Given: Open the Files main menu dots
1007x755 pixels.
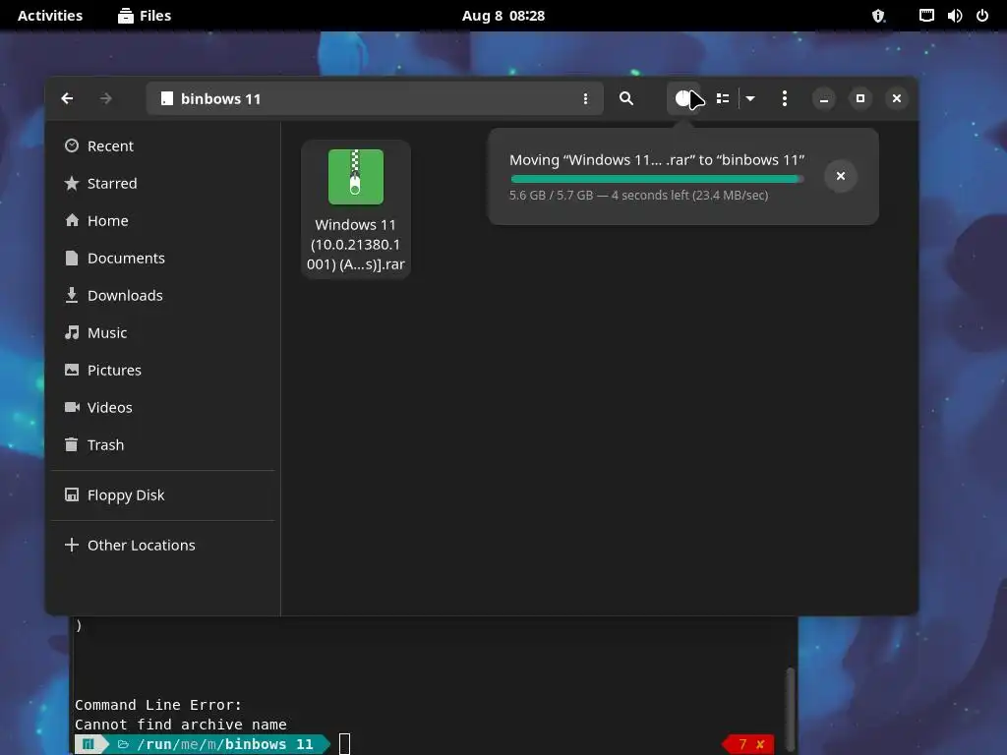Looking at the screenshot, I should point(784,98).
